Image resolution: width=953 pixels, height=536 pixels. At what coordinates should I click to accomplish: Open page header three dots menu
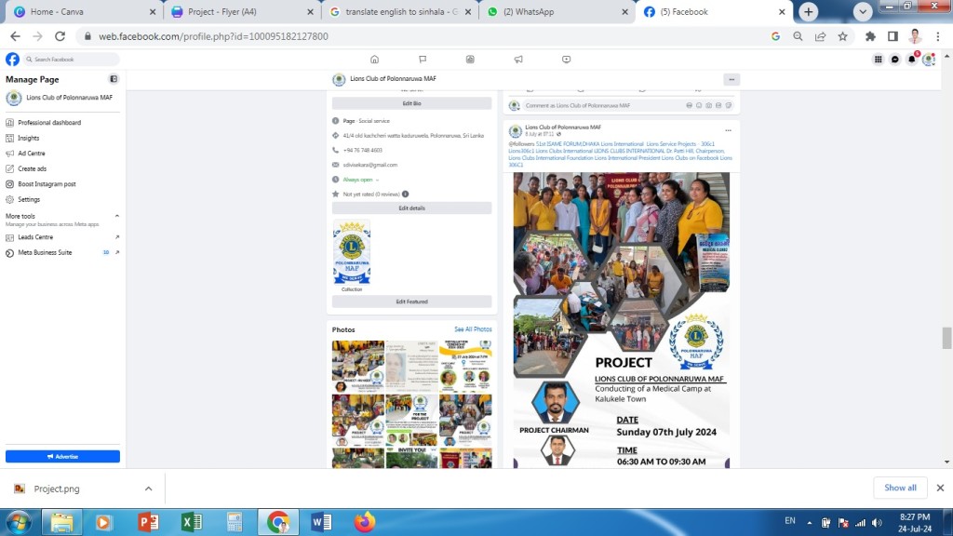[732, 80]
